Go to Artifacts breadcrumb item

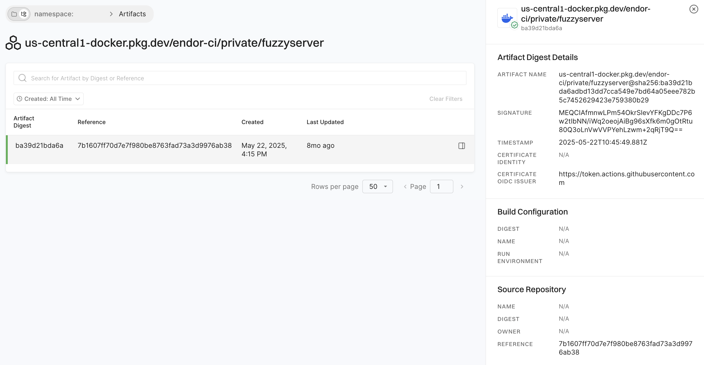pyautogui.click(x=132, y=14)
